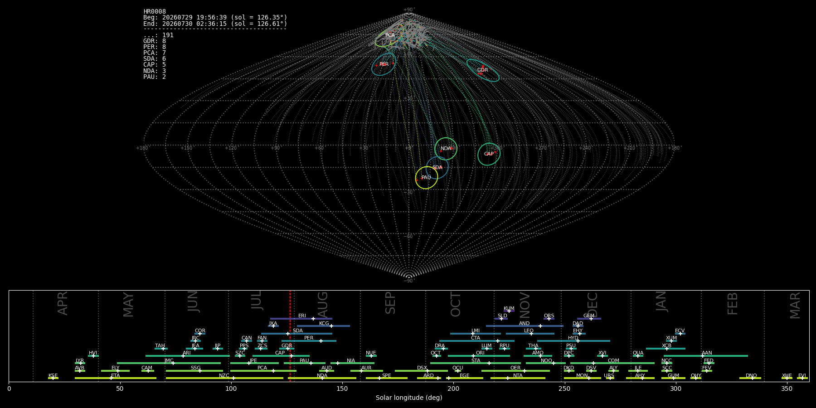This screenshot has height=408, width=816.
Task: Select the GDR radiant ellipse
Action: coord(483,70)
